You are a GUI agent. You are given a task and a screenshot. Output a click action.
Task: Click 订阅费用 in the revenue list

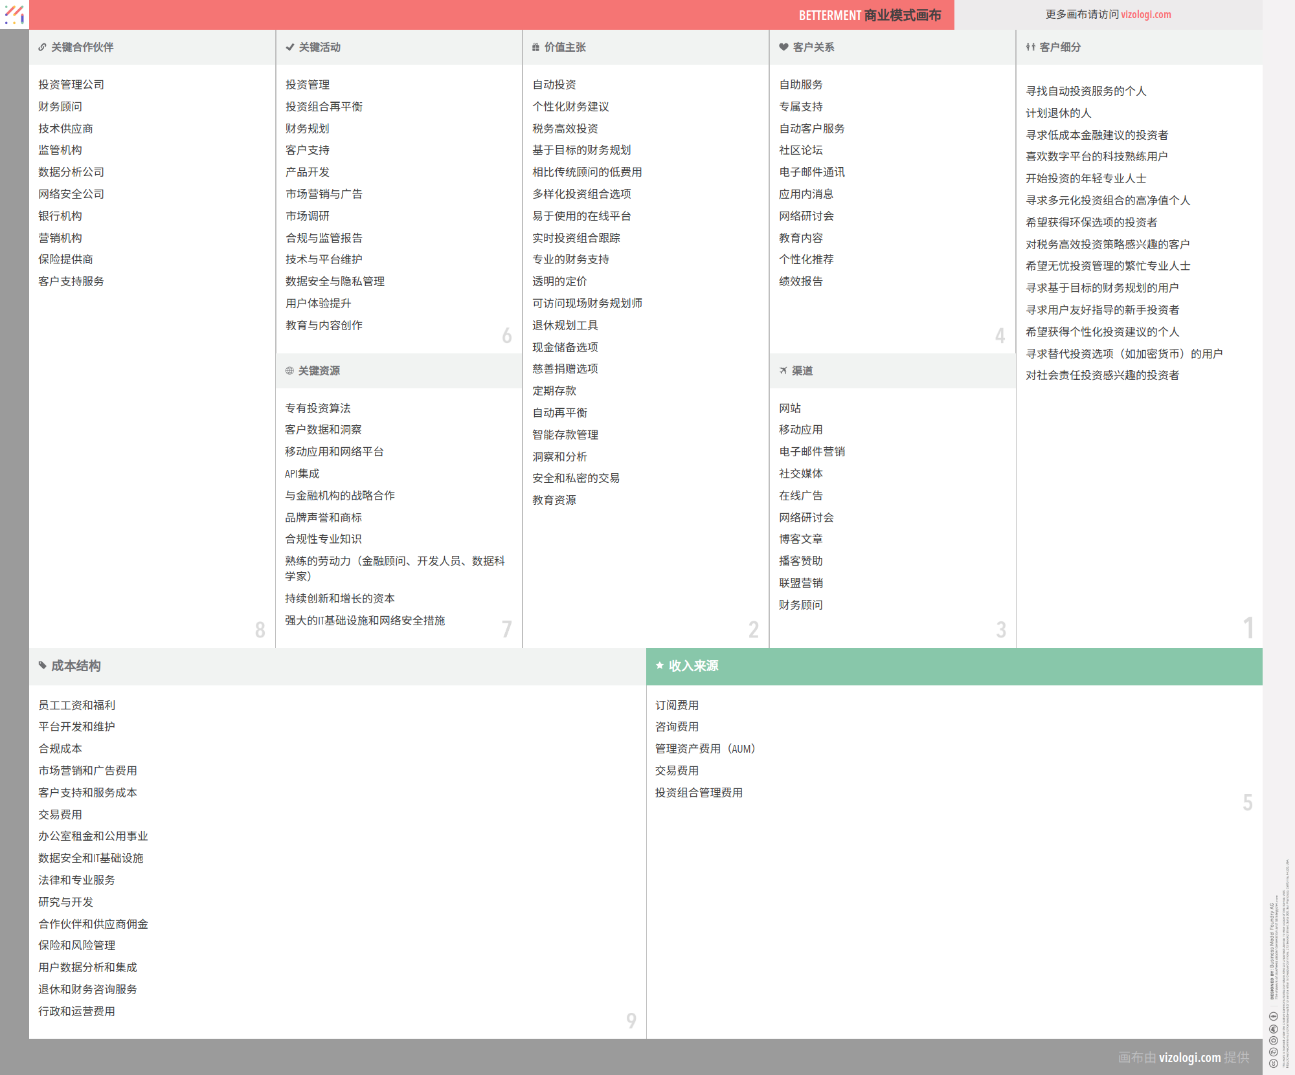(677, 705)
